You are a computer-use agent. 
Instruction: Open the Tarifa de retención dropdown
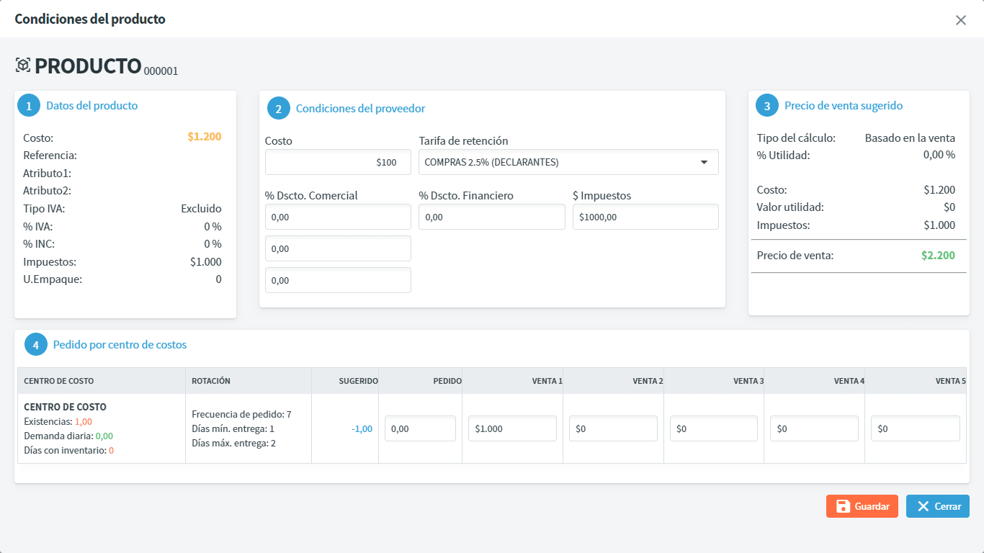point(568,162)
